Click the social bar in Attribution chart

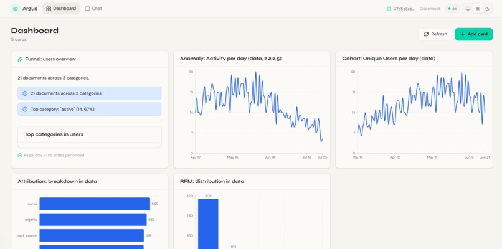pyautogui.click(x=95, y=204)
